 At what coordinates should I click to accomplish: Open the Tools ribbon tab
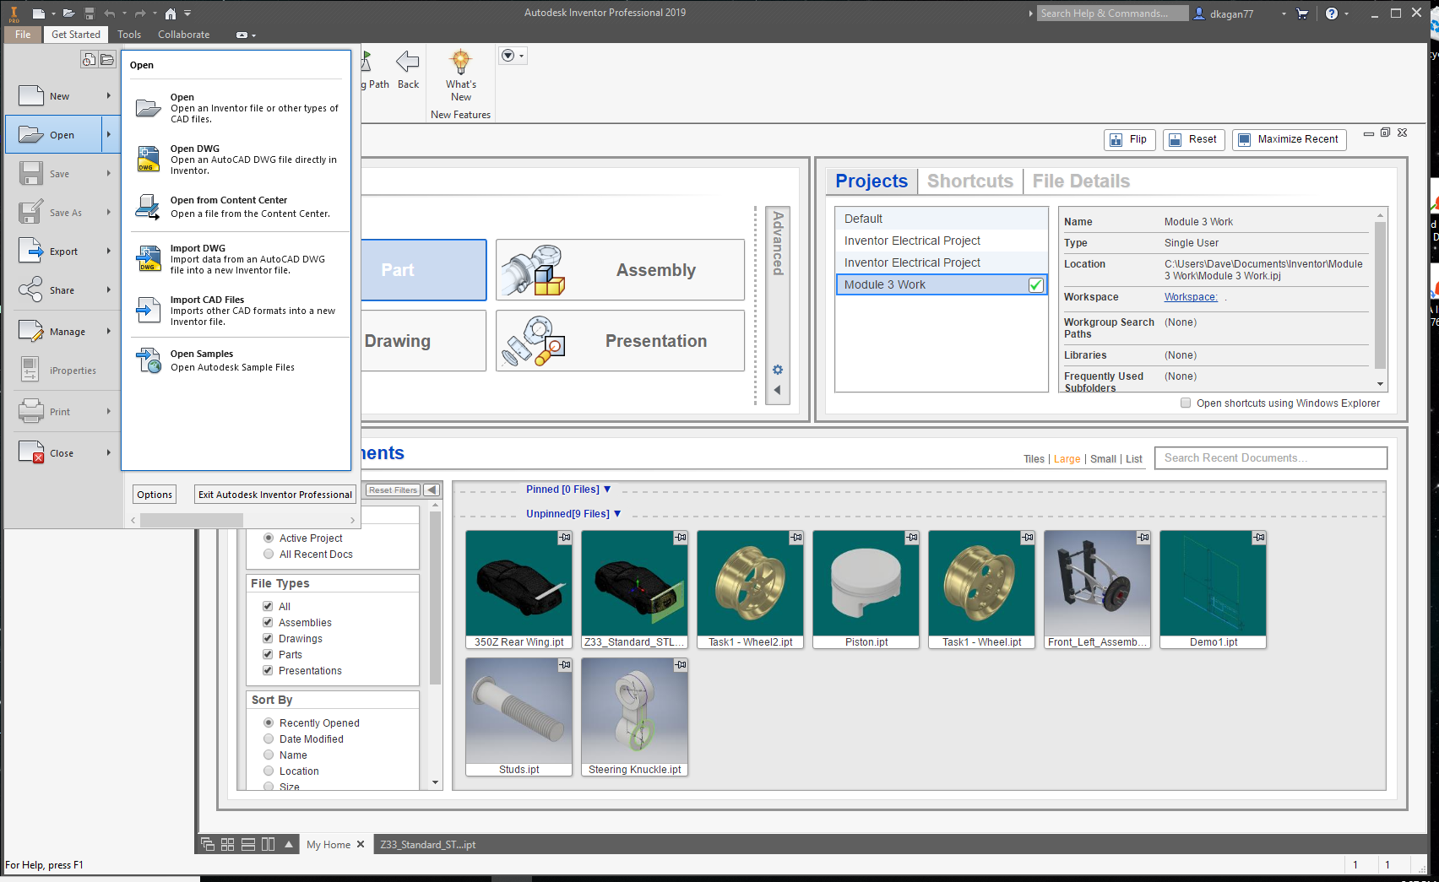coord(129,34)
